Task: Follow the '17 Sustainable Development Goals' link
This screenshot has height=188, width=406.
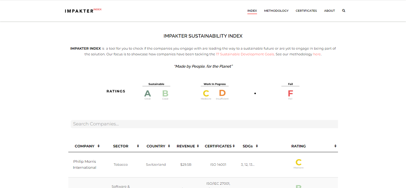Action: click(x=245, y=54)
